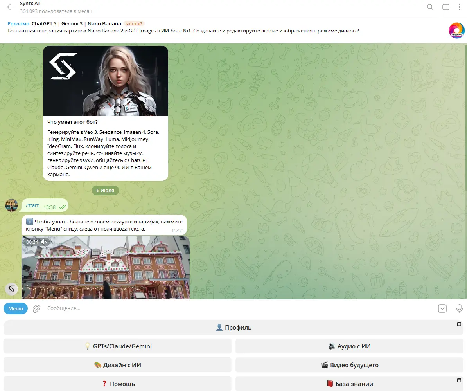467x391 pixels.
Task: Open the Реклама sponsored link
Action: coord(18,24)
